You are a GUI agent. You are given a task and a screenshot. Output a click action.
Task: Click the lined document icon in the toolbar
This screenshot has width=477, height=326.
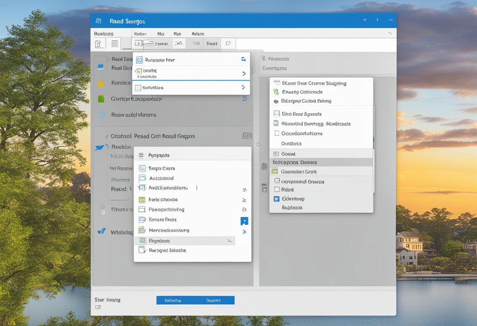click(x=115, y=43)
